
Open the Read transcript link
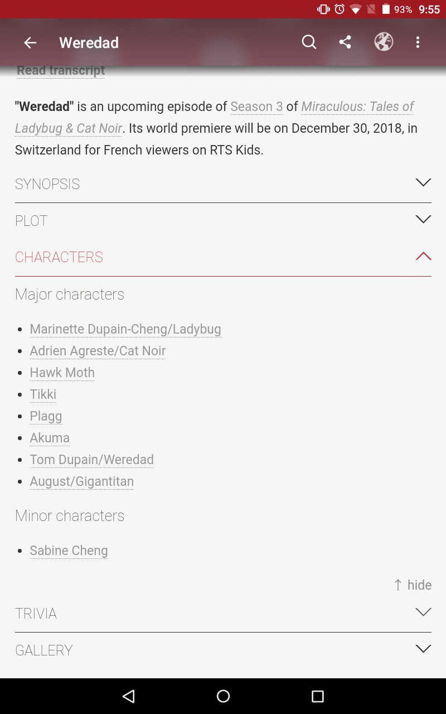pos(61,70)
